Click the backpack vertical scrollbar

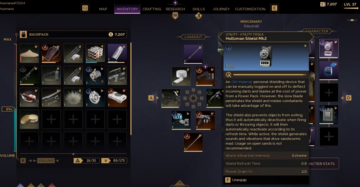click(131, 89)
